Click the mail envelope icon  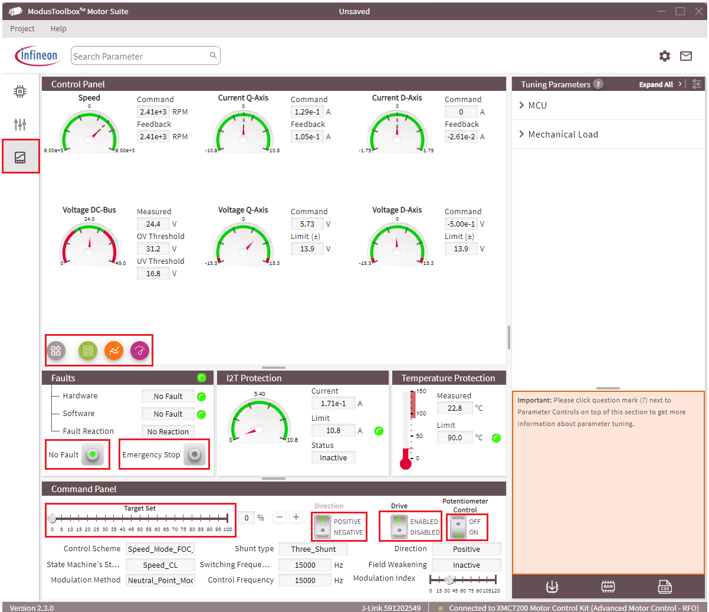pyautogui.click(x=686, y=56)
